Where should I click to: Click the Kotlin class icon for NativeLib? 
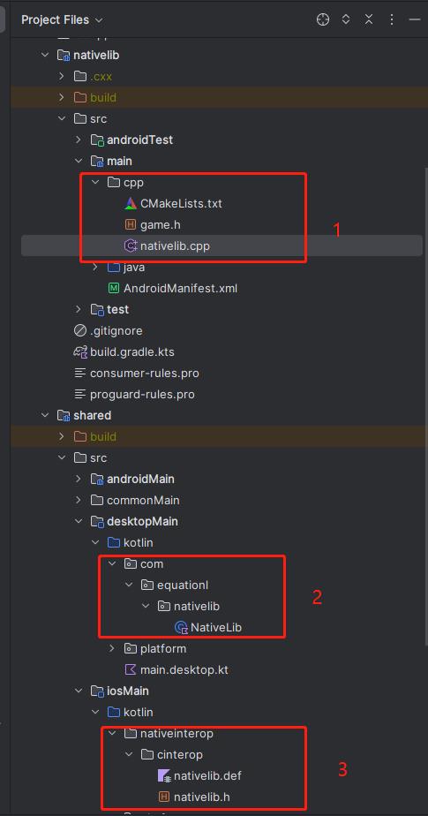pos(181,628)
